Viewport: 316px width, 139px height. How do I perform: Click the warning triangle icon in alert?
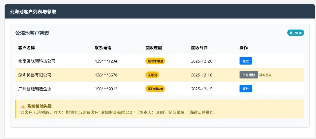tap(23, 107)
